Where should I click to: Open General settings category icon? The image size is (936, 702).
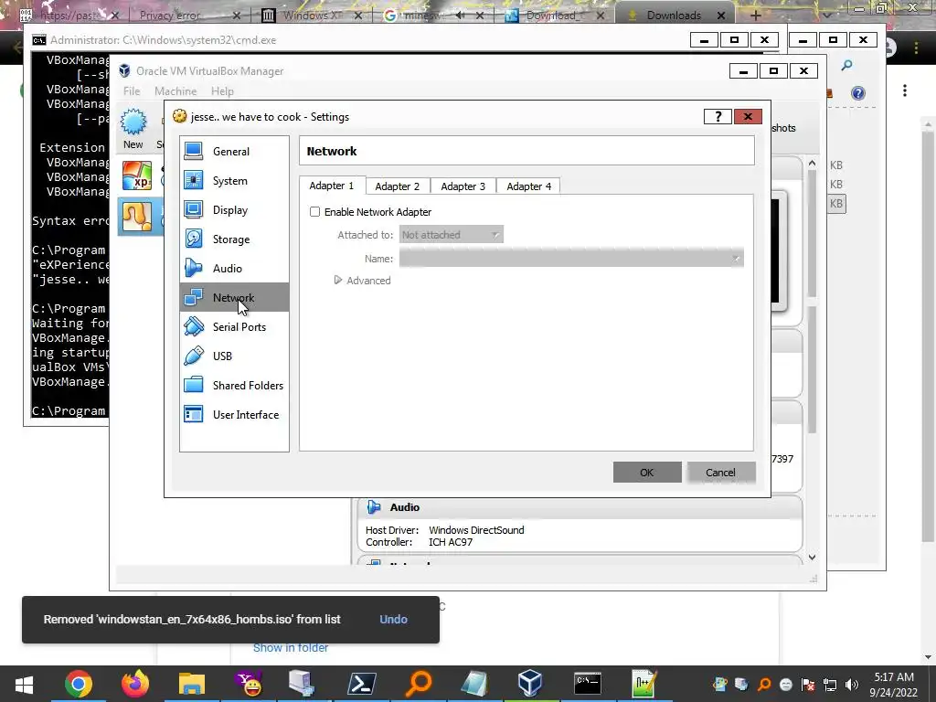194,151
